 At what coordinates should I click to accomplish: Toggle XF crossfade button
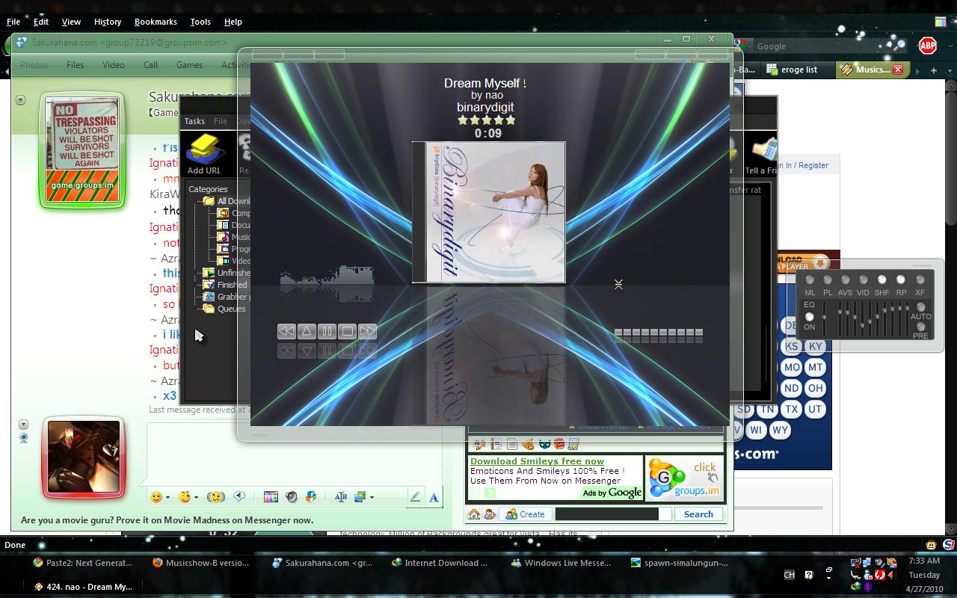(920, 280)
